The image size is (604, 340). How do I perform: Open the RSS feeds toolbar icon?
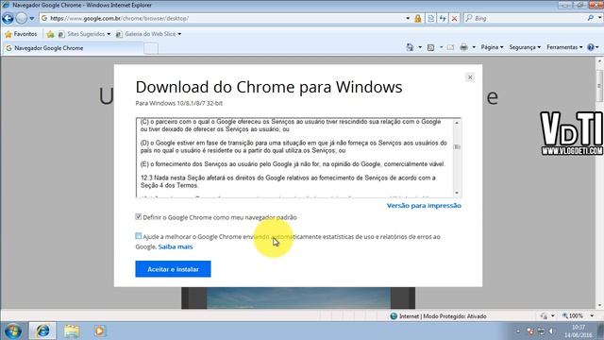(431, 47)
